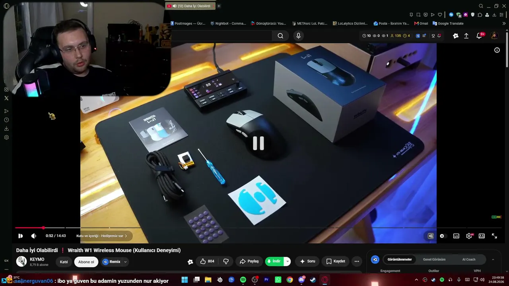Click the IQ icon in player controls

click(x=430, y=236)
